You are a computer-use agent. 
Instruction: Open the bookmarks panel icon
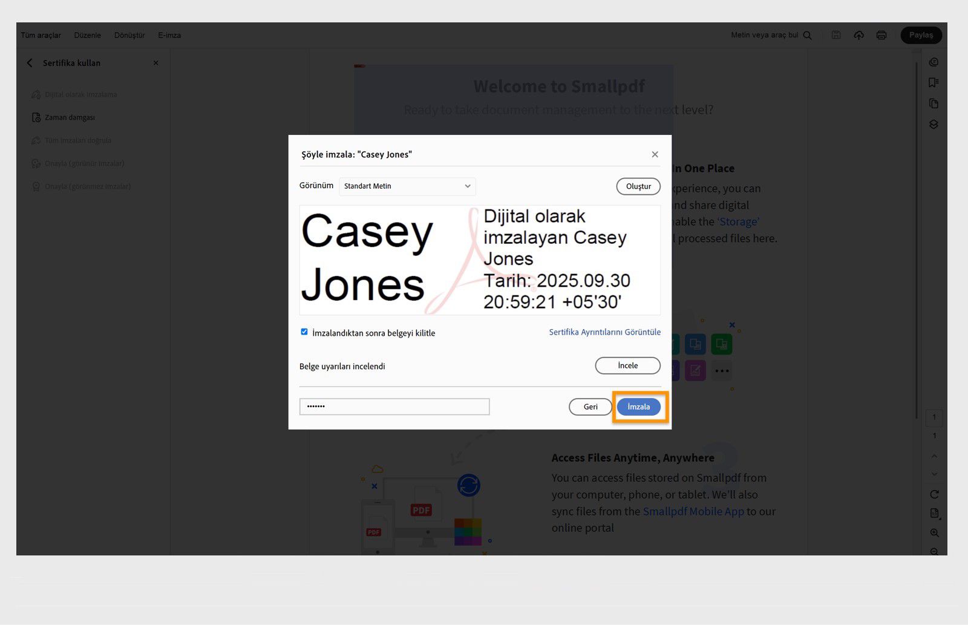coord(934,83)
